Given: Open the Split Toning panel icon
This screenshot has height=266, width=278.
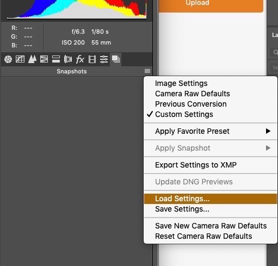Looking at the screenshot, I should point(56,59).
